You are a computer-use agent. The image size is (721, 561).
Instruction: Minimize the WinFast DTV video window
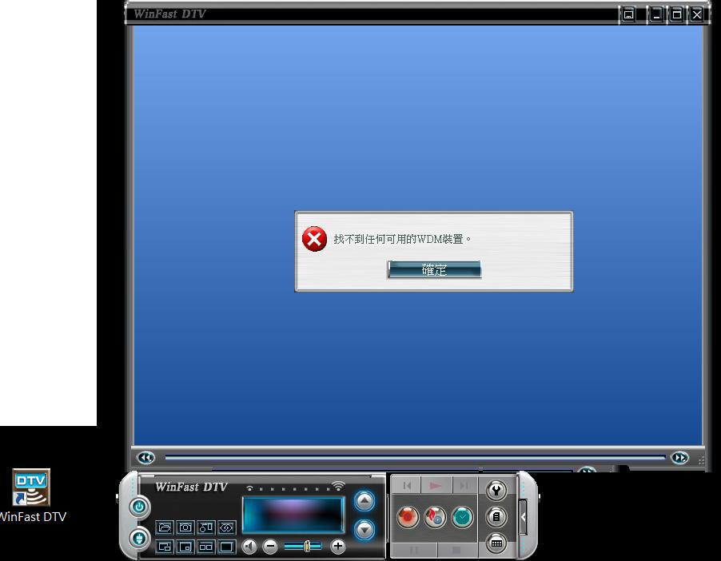click(656, 14)
